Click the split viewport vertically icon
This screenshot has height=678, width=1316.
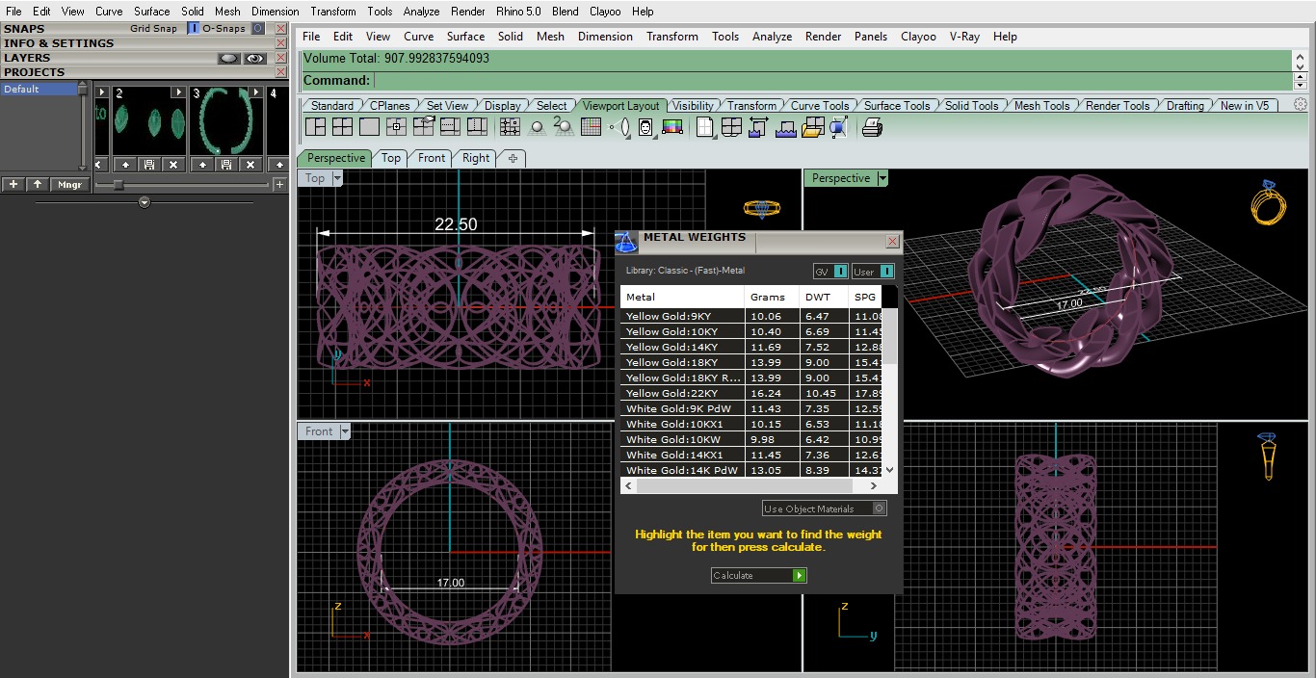click(x=477, y=126)
